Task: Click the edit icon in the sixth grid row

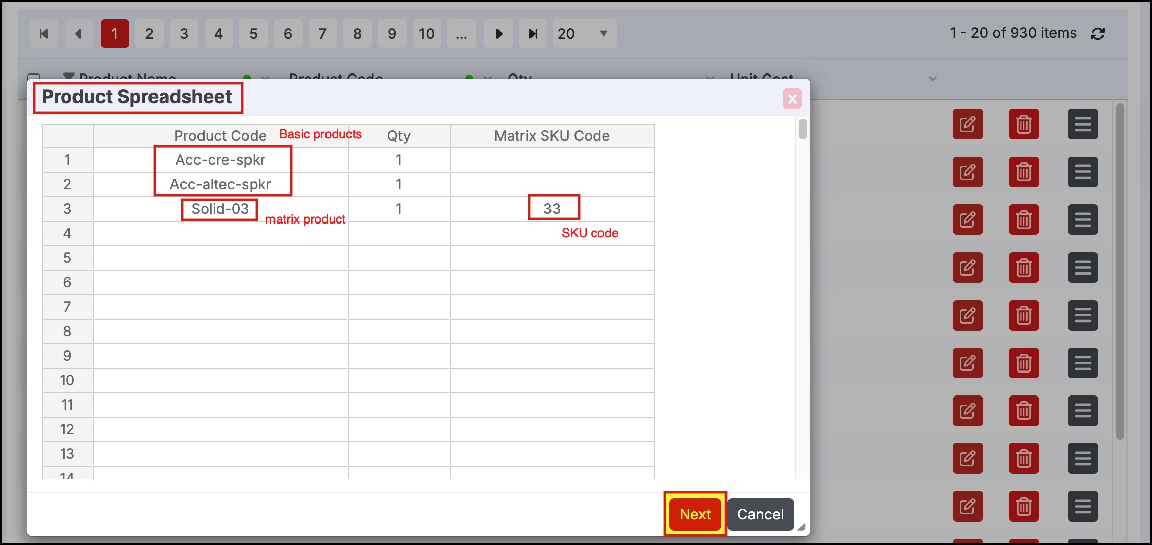Action: coord(968,363)
